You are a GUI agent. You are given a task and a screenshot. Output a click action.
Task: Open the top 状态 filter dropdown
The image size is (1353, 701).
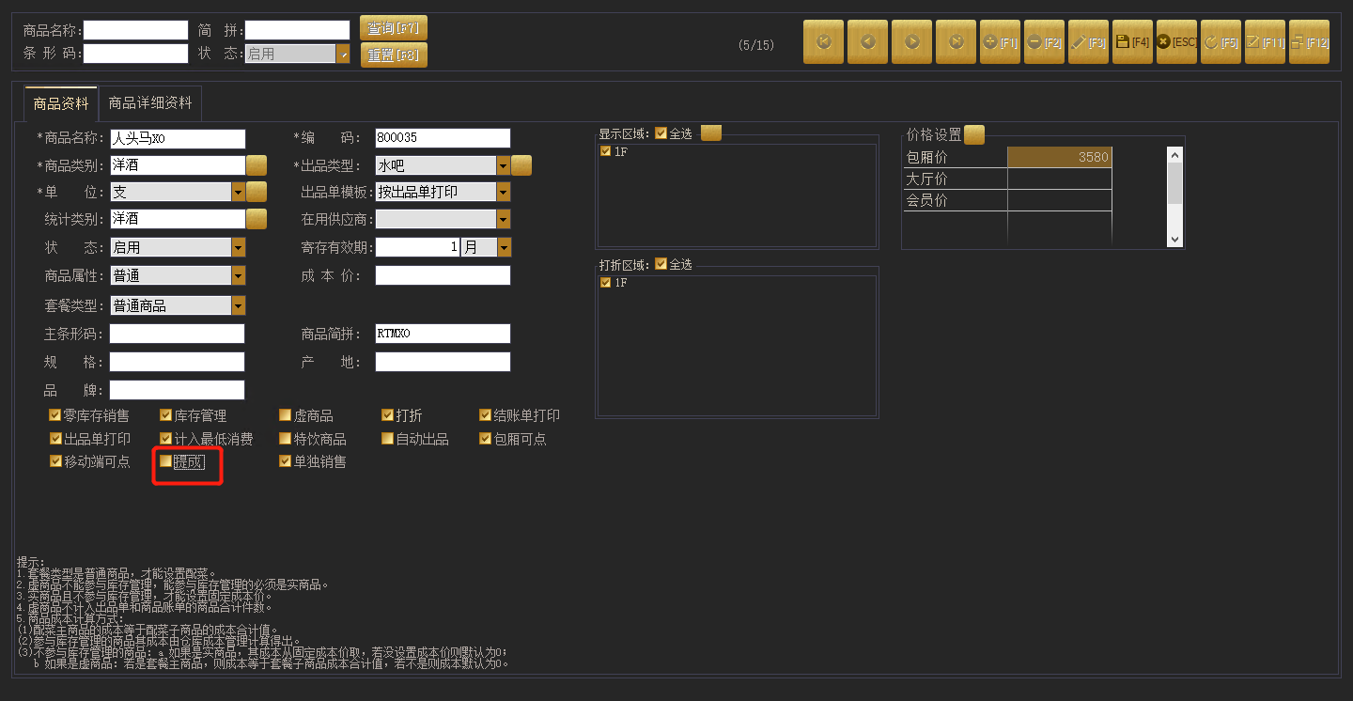pyautogui.click(x=343, y=55)
